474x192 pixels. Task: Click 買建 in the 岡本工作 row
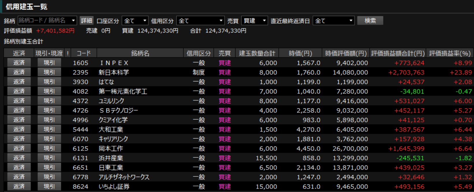(225, 148)
